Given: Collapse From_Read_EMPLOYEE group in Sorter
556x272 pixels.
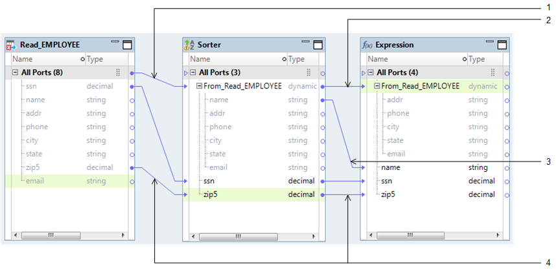Looking at the screenshot, I should [x=200, y=86].
